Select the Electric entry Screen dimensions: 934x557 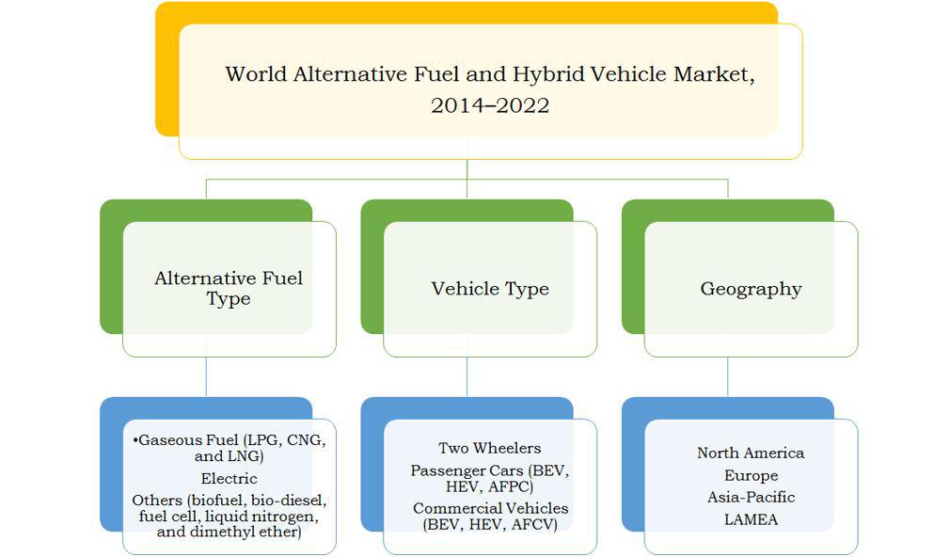230,478
